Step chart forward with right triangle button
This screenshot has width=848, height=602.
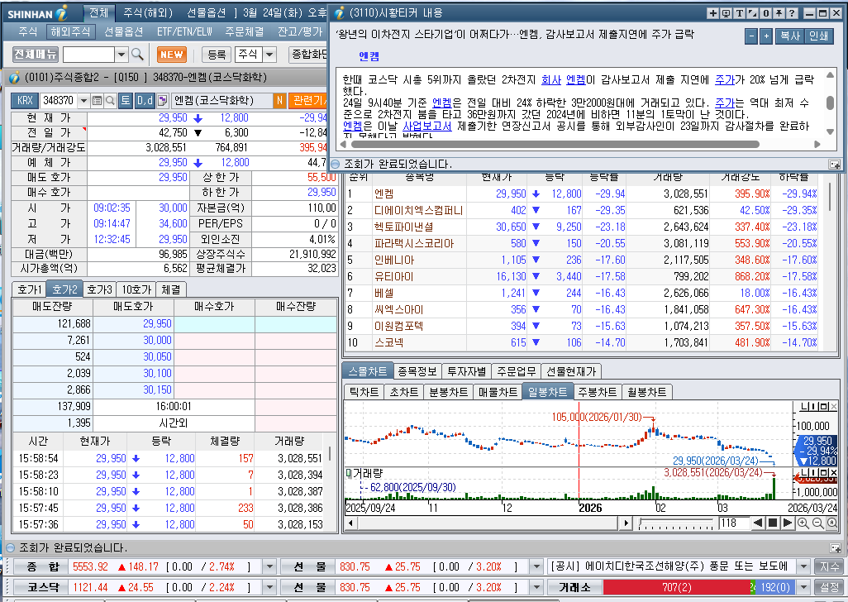tap(788, 523)
